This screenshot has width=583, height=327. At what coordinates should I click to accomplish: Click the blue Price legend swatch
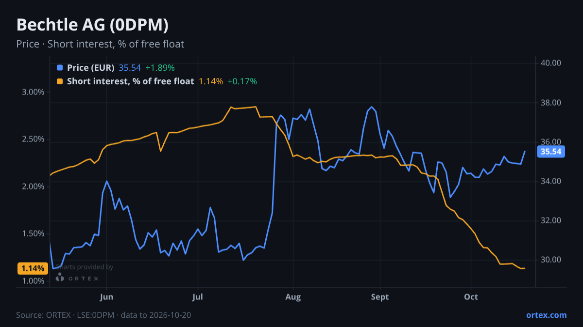[60, 68]
